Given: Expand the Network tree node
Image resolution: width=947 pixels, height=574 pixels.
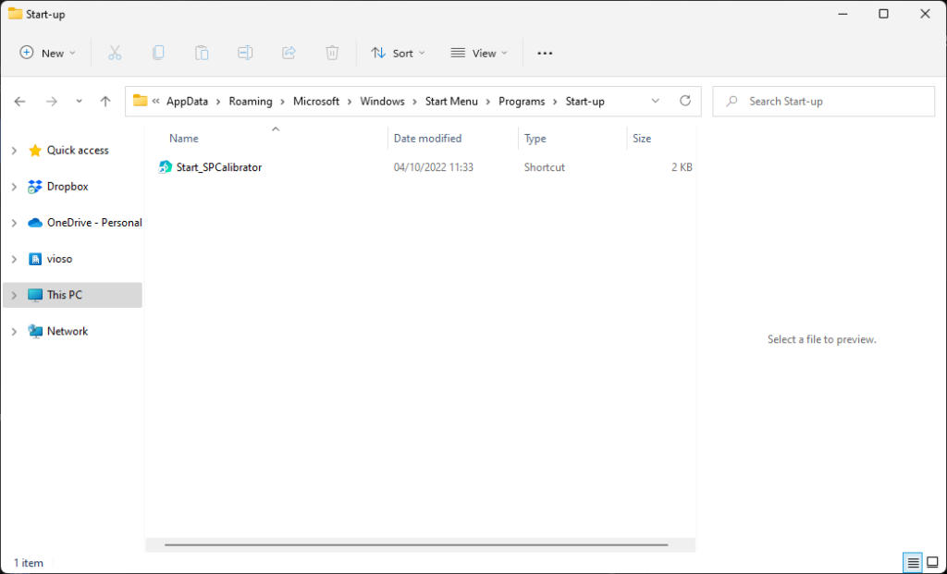Looking at the screenshot, I should click(x=14, y=331).
